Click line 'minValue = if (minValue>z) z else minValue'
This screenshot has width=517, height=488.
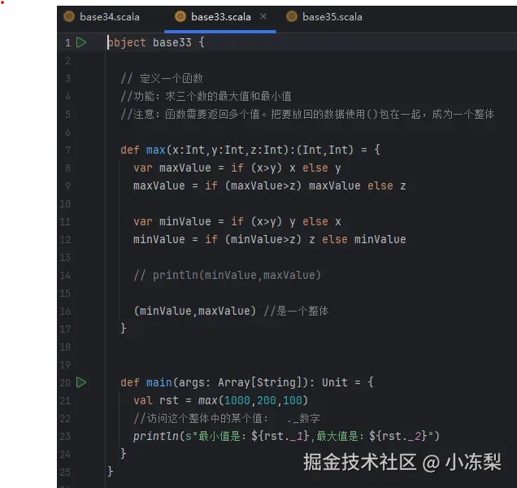pos(269,239)
